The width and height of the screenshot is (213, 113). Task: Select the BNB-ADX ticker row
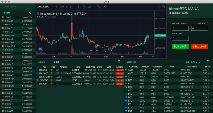click(x=18, y=24)
